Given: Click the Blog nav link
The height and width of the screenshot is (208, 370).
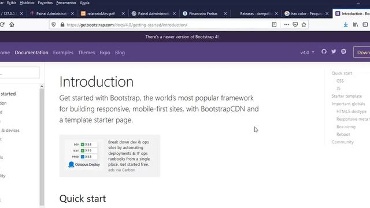Looking at the screenshot, I should [x=120, y=53].
